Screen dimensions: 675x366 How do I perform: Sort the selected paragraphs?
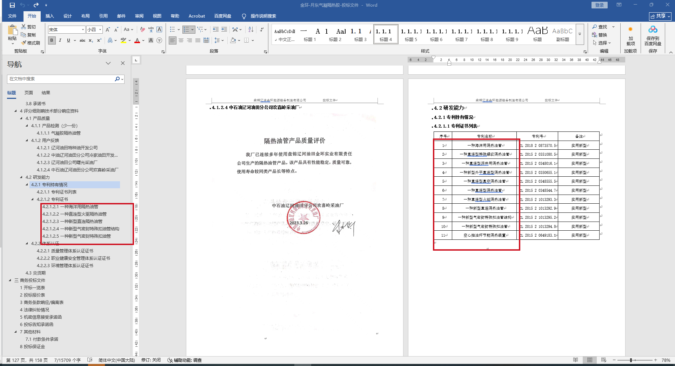click(251, 30)
